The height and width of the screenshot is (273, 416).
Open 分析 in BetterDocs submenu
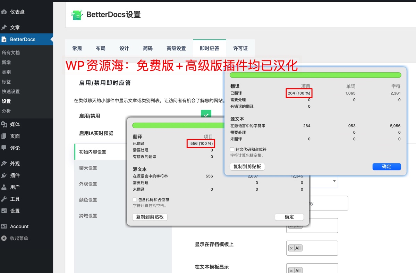6,111
